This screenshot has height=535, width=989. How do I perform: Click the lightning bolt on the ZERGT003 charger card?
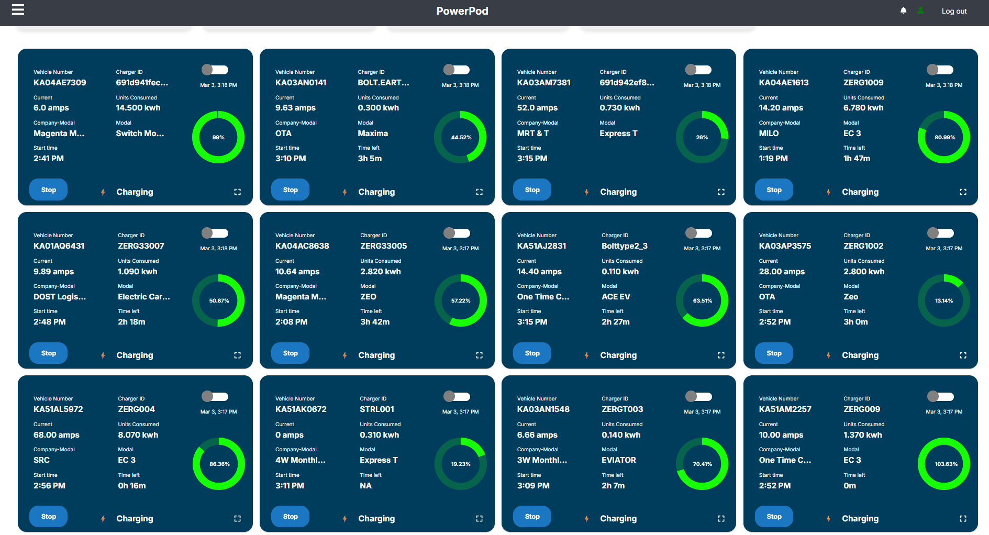click(586, 518)
